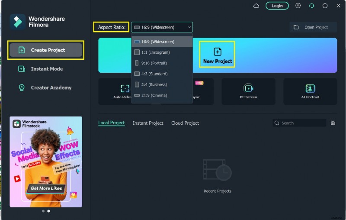The height and width of the screenshot is (220, 346).
Task: Collapse the Aspect Ratio dropdown
Action: coord(162,27)
